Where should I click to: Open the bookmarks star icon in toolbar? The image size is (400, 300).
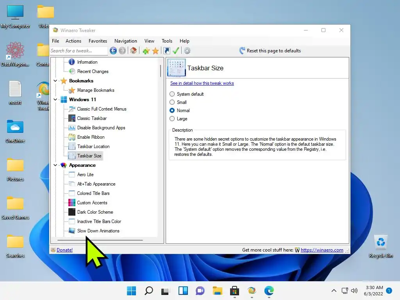click(x=155, y=51)
